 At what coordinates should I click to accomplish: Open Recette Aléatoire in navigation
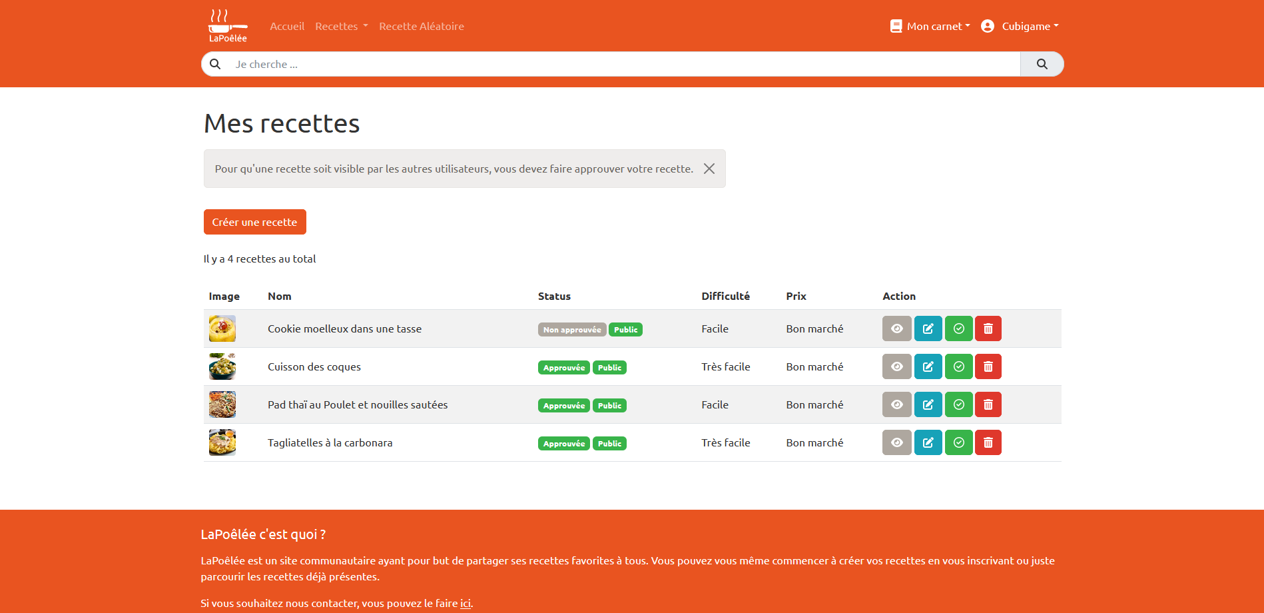pyautogui.click(x=422, y=26)
